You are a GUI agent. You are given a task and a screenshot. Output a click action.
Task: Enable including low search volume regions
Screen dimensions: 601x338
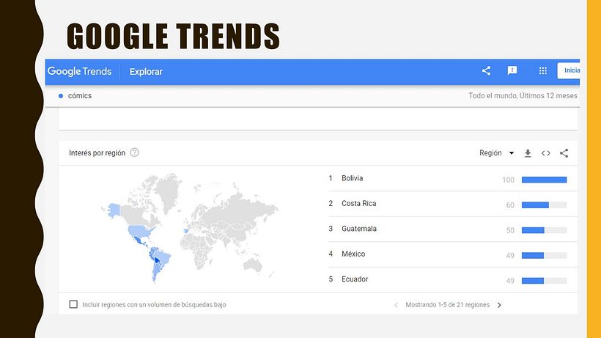[73, 304]
